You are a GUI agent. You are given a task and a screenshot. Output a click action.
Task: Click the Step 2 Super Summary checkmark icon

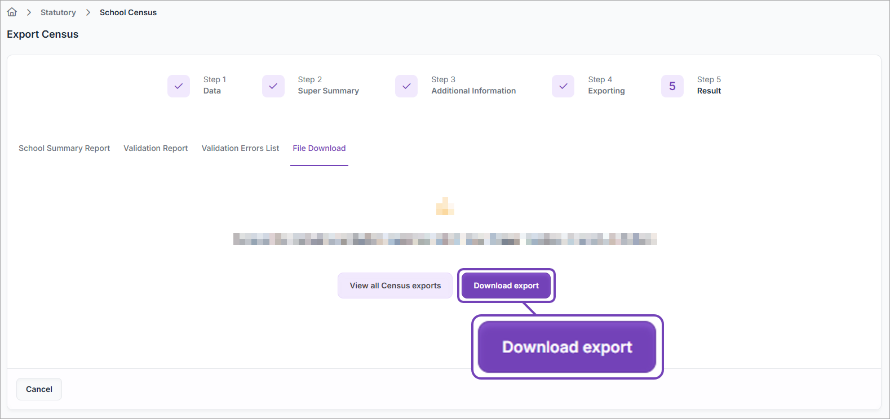(x=273, y=86)
